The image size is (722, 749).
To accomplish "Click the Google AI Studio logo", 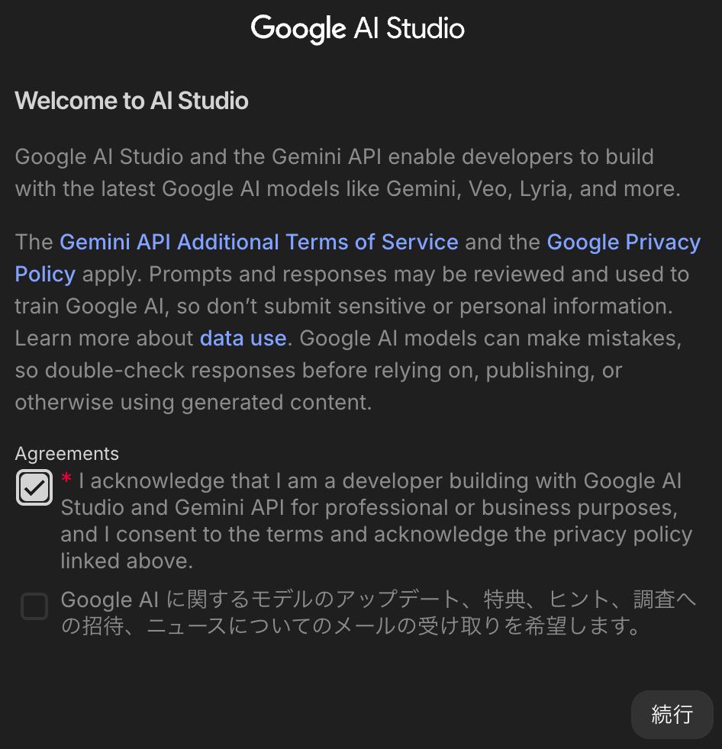I will 357,29.
